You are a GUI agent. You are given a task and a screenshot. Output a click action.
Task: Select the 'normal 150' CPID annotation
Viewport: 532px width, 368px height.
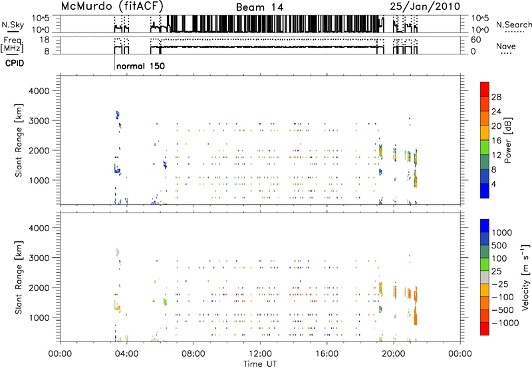pyautogui.click(x=140, y=66)
